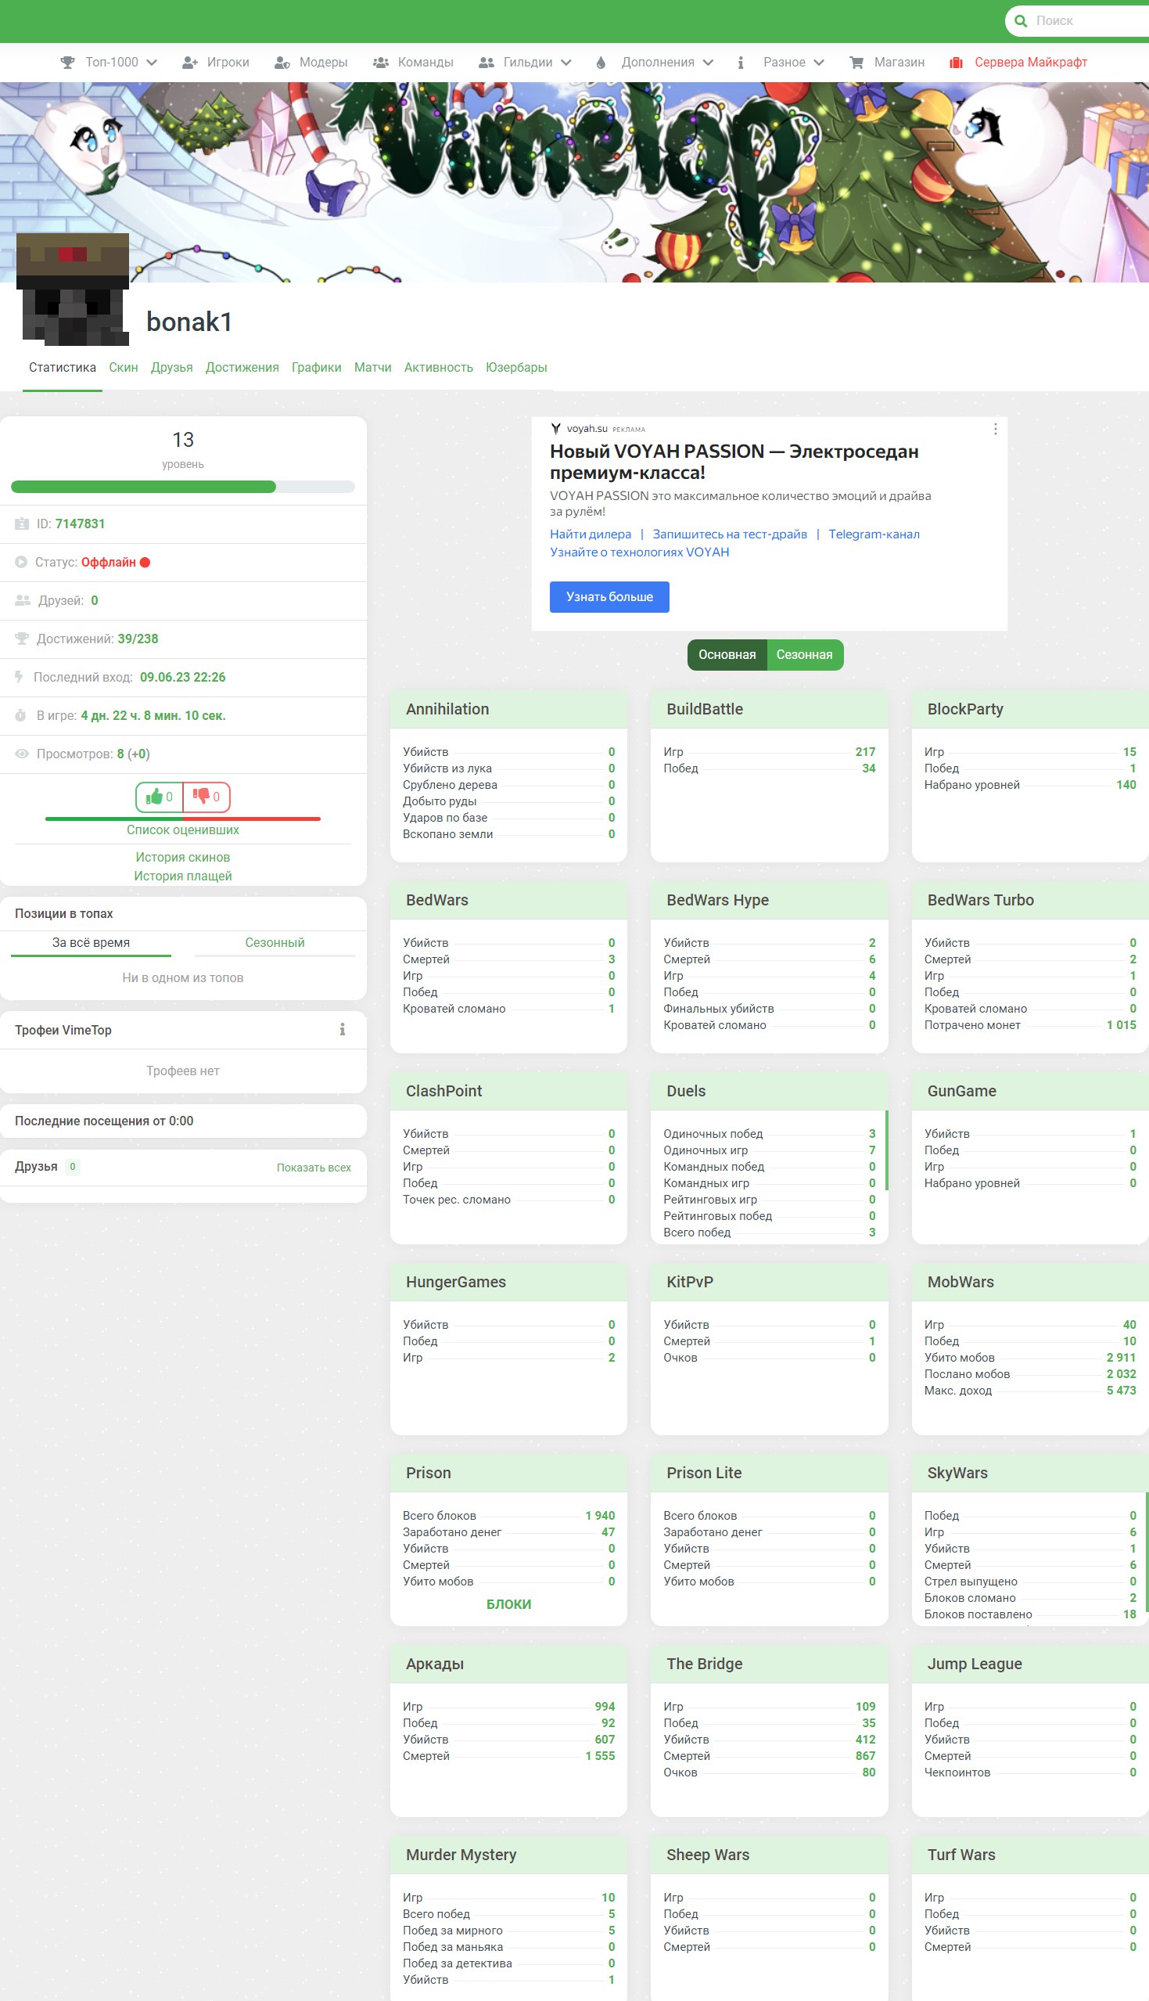Click the trophy icon beside Топ-1000
Image resolution: width=1149 pixels, height=2001 pixels.
[68, 63]
